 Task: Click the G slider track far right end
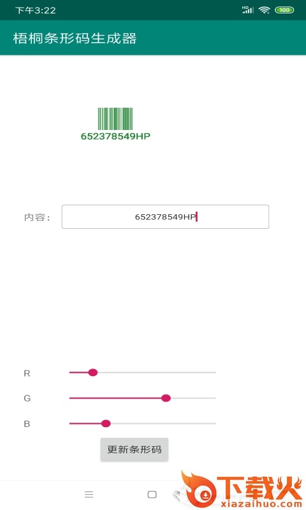click(x=215, y=398)
